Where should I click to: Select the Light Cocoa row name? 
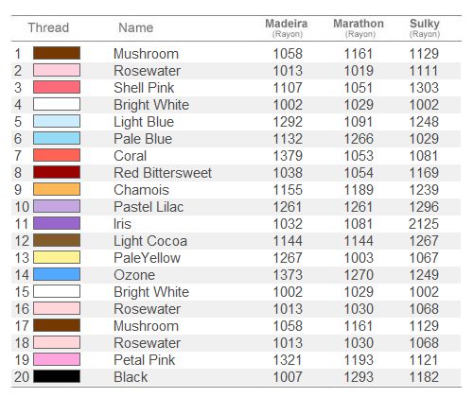150,241
